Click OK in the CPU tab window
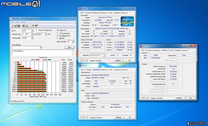The image size is (208, 126). pyautogui.click(x=130, y=60)
